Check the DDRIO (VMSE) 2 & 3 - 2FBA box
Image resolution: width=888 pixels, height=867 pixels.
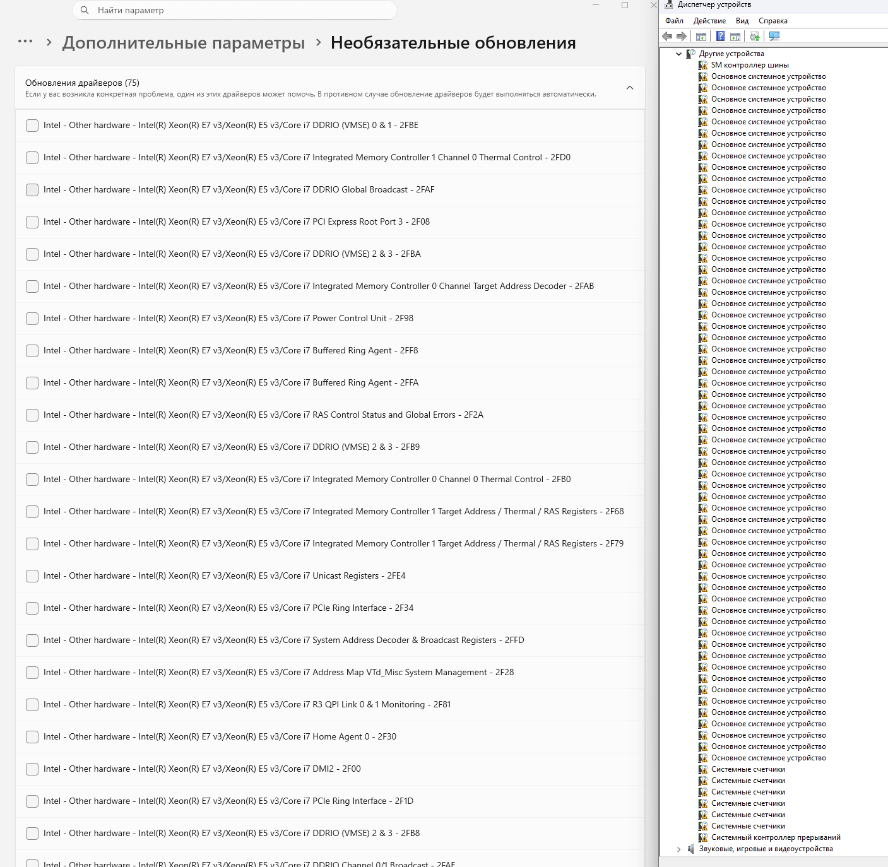pyautogui.click(x=32, y=254)
